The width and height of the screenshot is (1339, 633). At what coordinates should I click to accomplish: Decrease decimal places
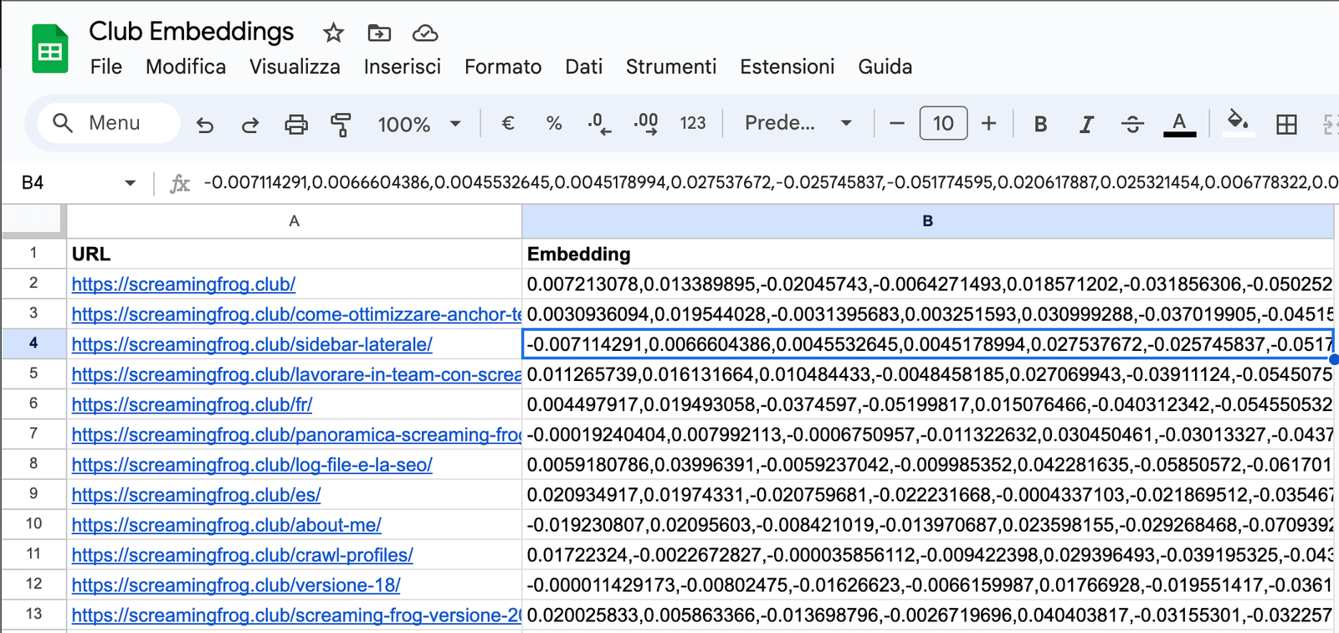point(599,123)
